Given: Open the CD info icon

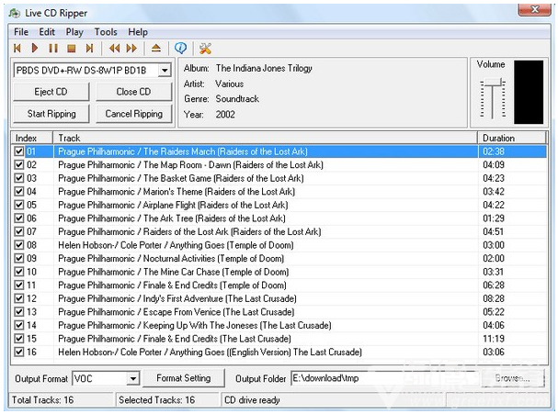Looking at the screenshot, I should pos(180,48).
